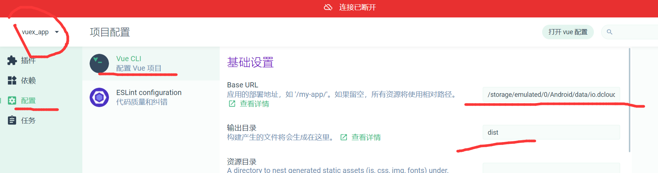658x173 pixels.
Task: Click the 依赖 dependencies icon
Action: tap(12, 80)
